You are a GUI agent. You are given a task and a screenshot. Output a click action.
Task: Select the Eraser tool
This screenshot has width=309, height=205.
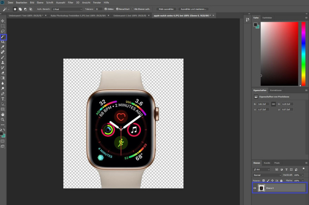coord(3,73)
